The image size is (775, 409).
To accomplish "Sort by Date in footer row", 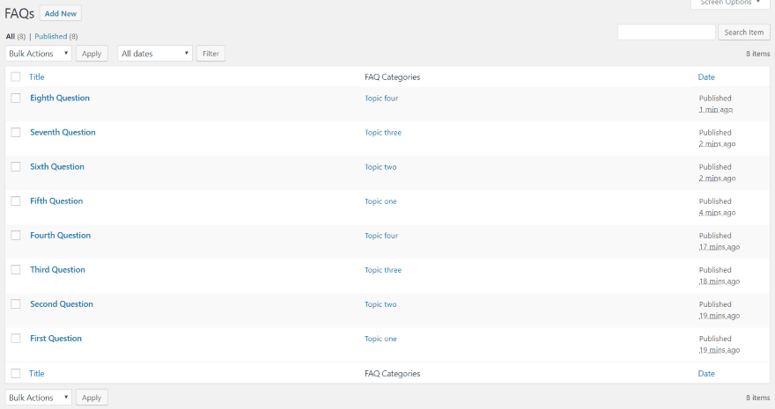I will [x=706, y=374].
